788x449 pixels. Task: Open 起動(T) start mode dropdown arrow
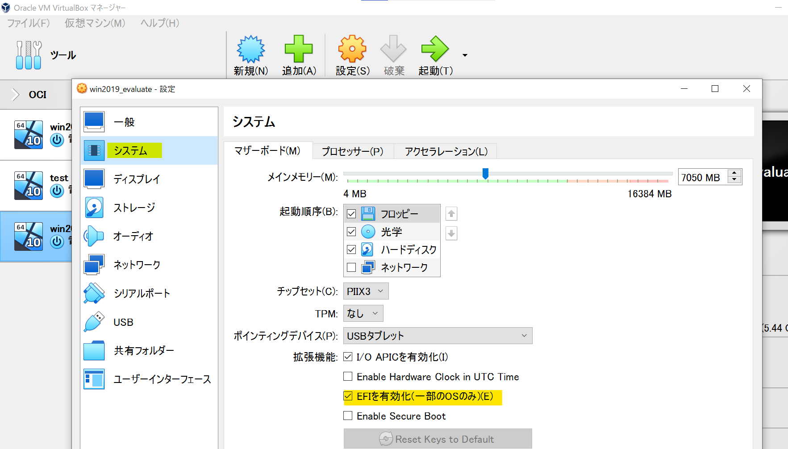(x=465, y=55)
